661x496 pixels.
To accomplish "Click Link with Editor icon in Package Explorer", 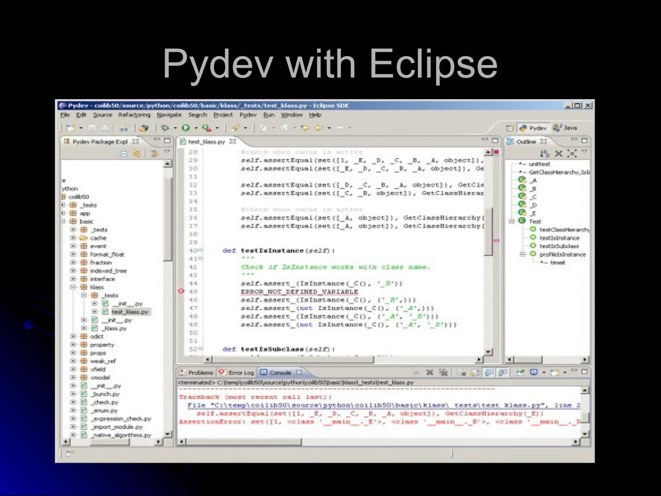I will tap(137, 154).
